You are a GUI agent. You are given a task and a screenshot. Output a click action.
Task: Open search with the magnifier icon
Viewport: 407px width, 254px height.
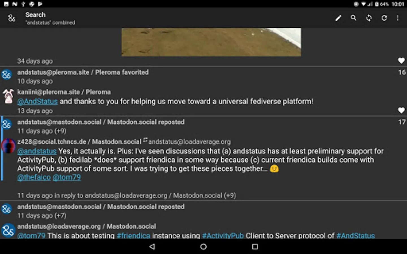point(354,18)
